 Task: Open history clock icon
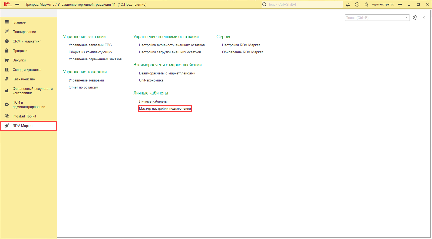357,4
